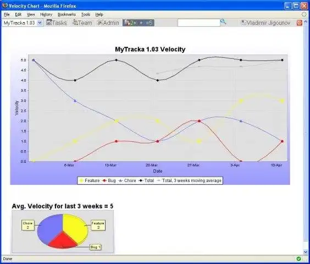Click the Chore data point at 6-Mar
This screenshot has width=310, height=264.
[x=75, y=101]
